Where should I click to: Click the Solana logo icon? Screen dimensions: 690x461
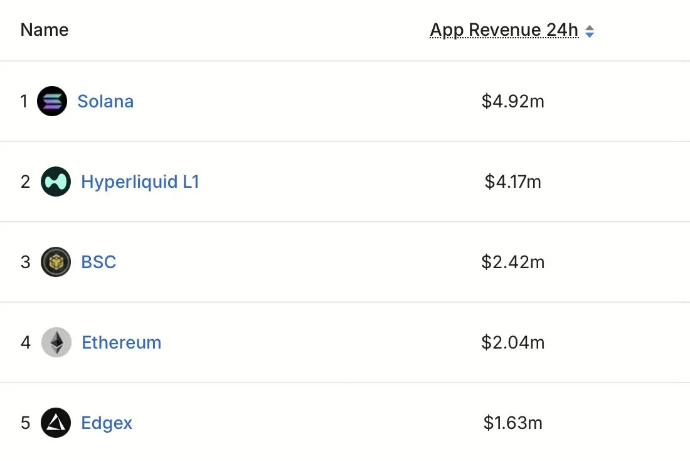52,101
